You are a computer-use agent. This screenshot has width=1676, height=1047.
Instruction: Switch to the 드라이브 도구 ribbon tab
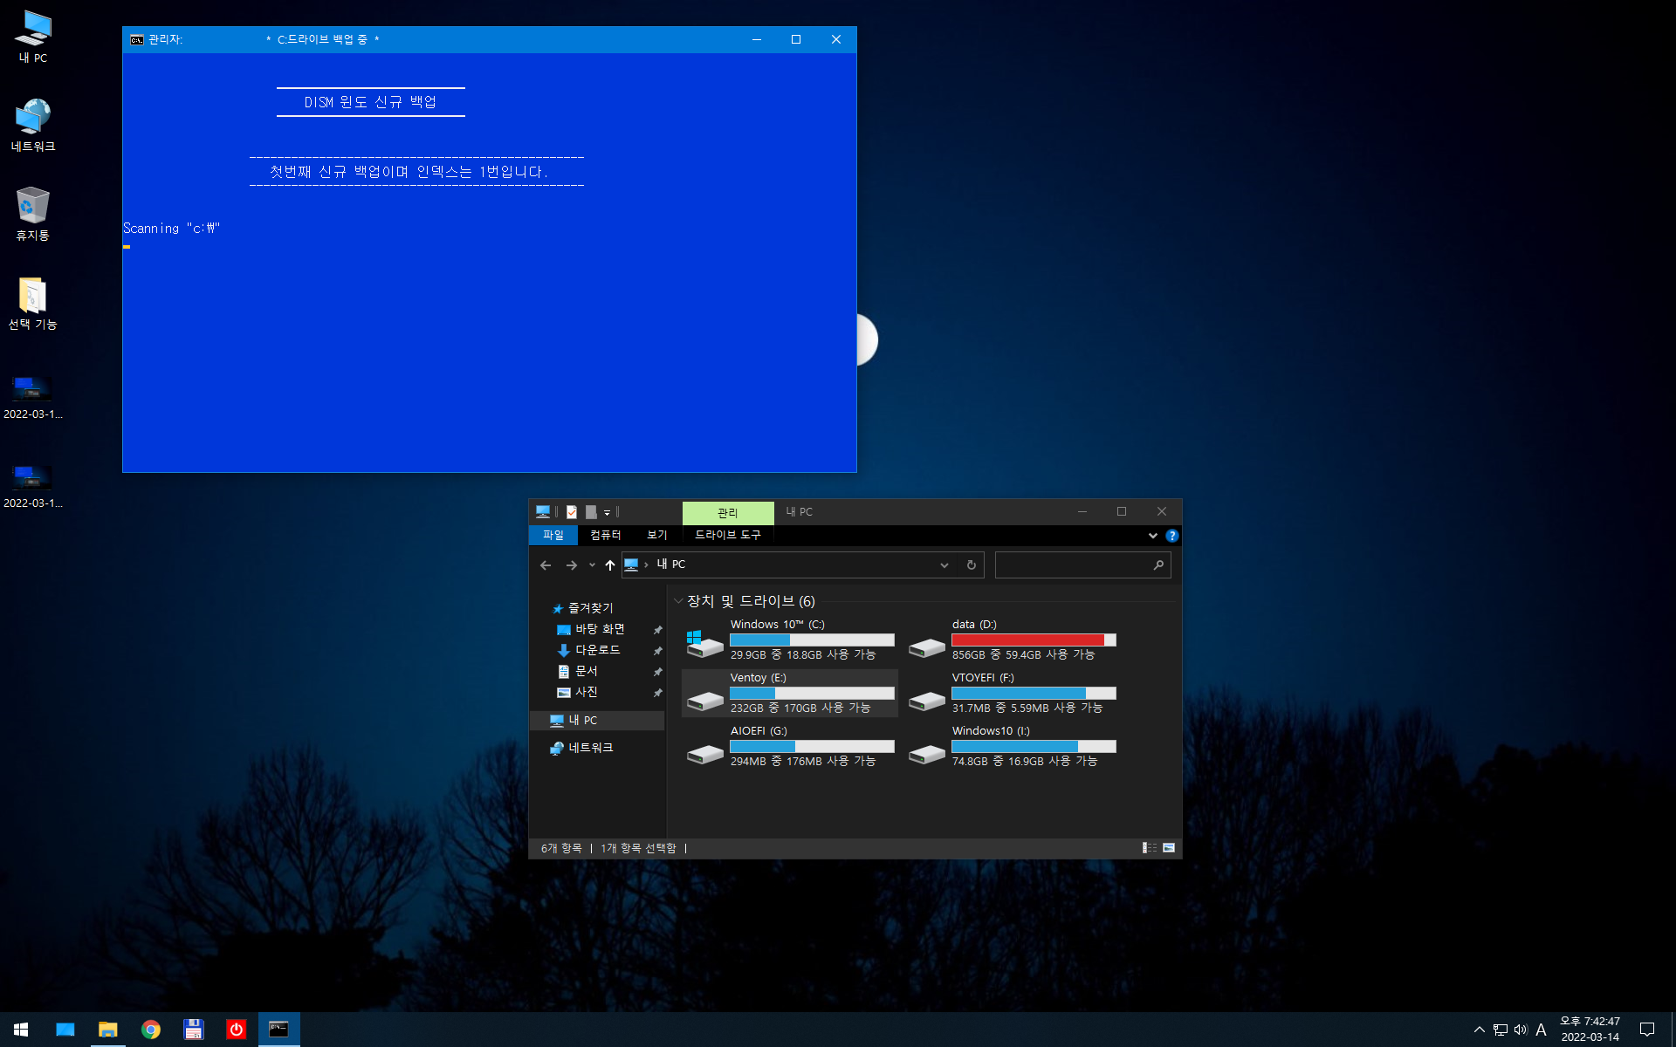pyautogui.click(x=728, y=535)
